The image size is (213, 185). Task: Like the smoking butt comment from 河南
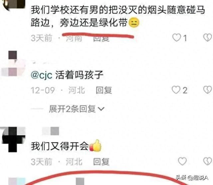[177, 37]
